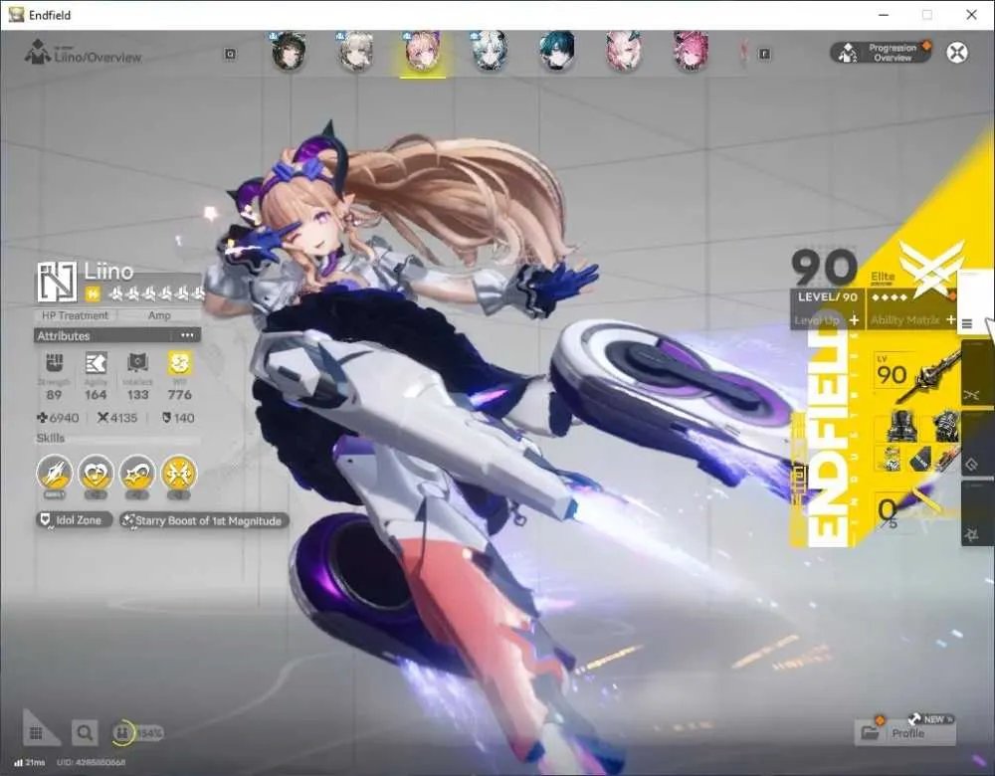The image size is (995, 776).
Task: Open the heart-shaped second skill icon
Action: click(96, 474)
